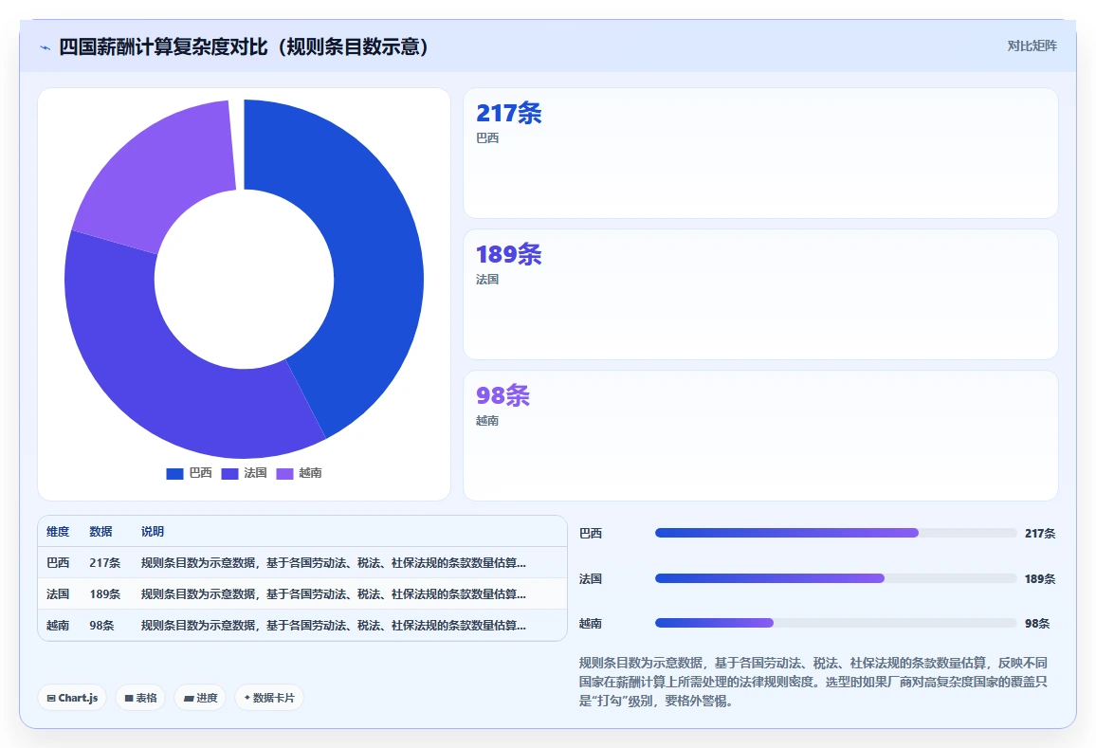Click the 越南 purple legend color box
This screenshot has height=748, width=1096.
[x=284, y=474]
